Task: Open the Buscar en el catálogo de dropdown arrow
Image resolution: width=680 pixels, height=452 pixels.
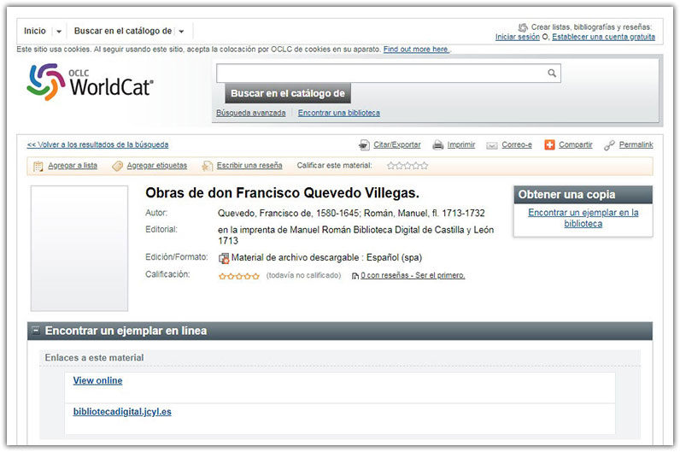Action: pyautogui.click(x=181, y=32)
